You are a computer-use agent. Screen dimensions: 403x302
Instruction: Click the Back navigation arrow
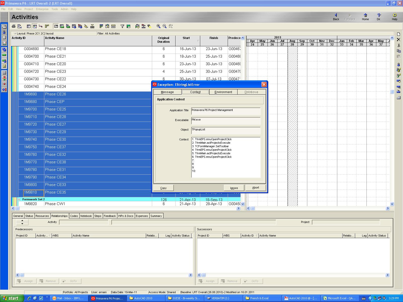click(336, 17)
